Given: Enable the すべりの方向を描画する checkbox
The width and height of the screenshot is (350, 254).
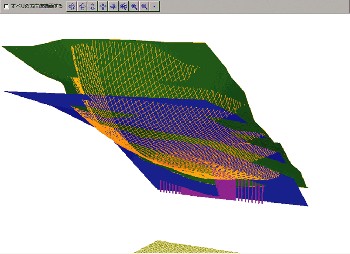Looking at the screenshot, I should point(7,6).
